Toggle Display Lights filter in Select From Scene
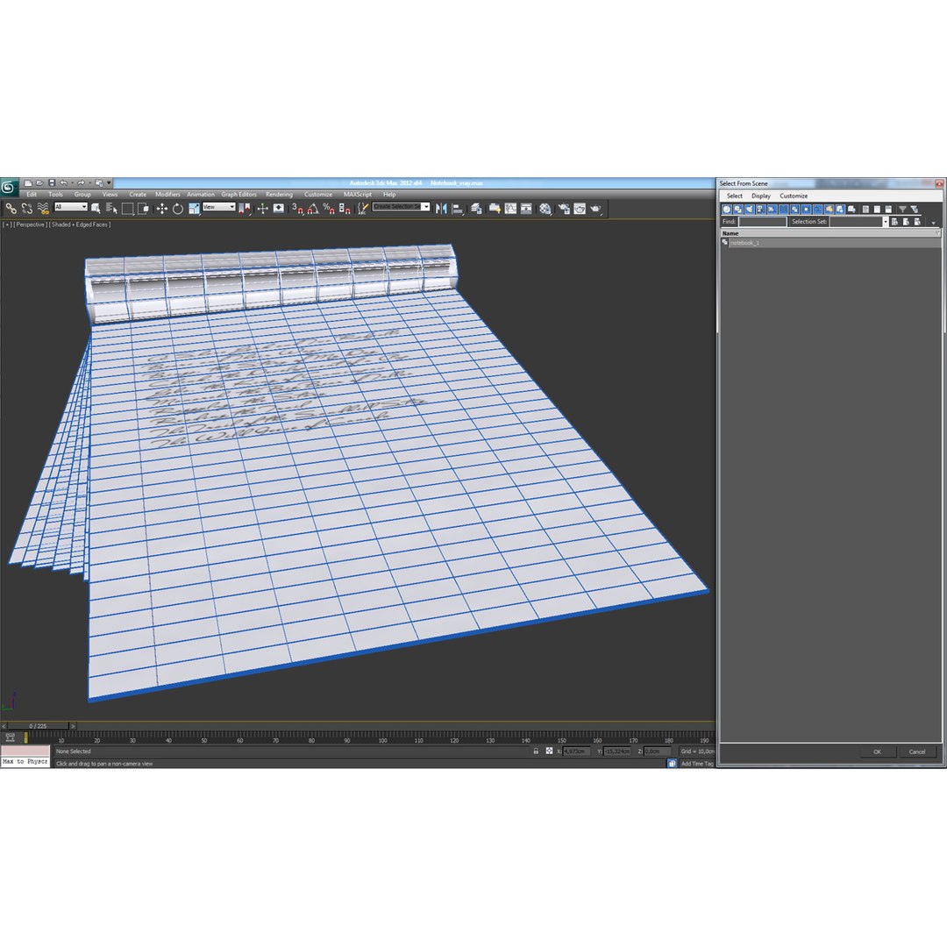This screenshot has width=947, height=947. coord(750,209)
